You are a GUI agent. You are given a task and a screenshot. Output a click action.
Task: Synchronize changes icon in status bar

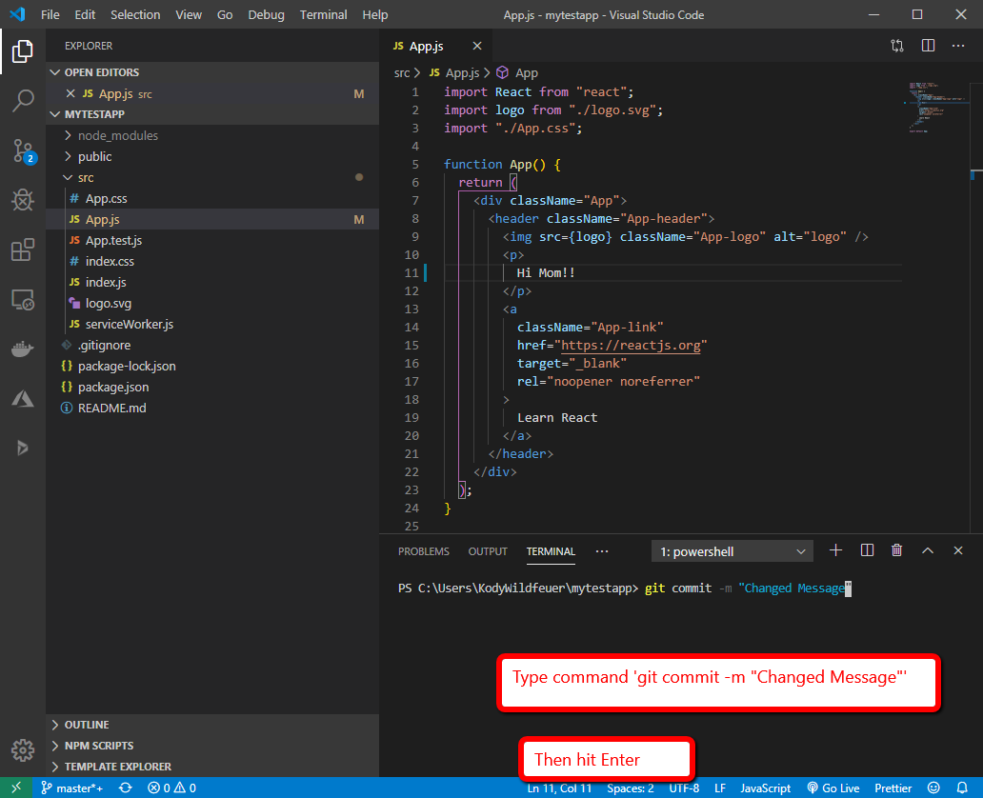tap(126, 788)
